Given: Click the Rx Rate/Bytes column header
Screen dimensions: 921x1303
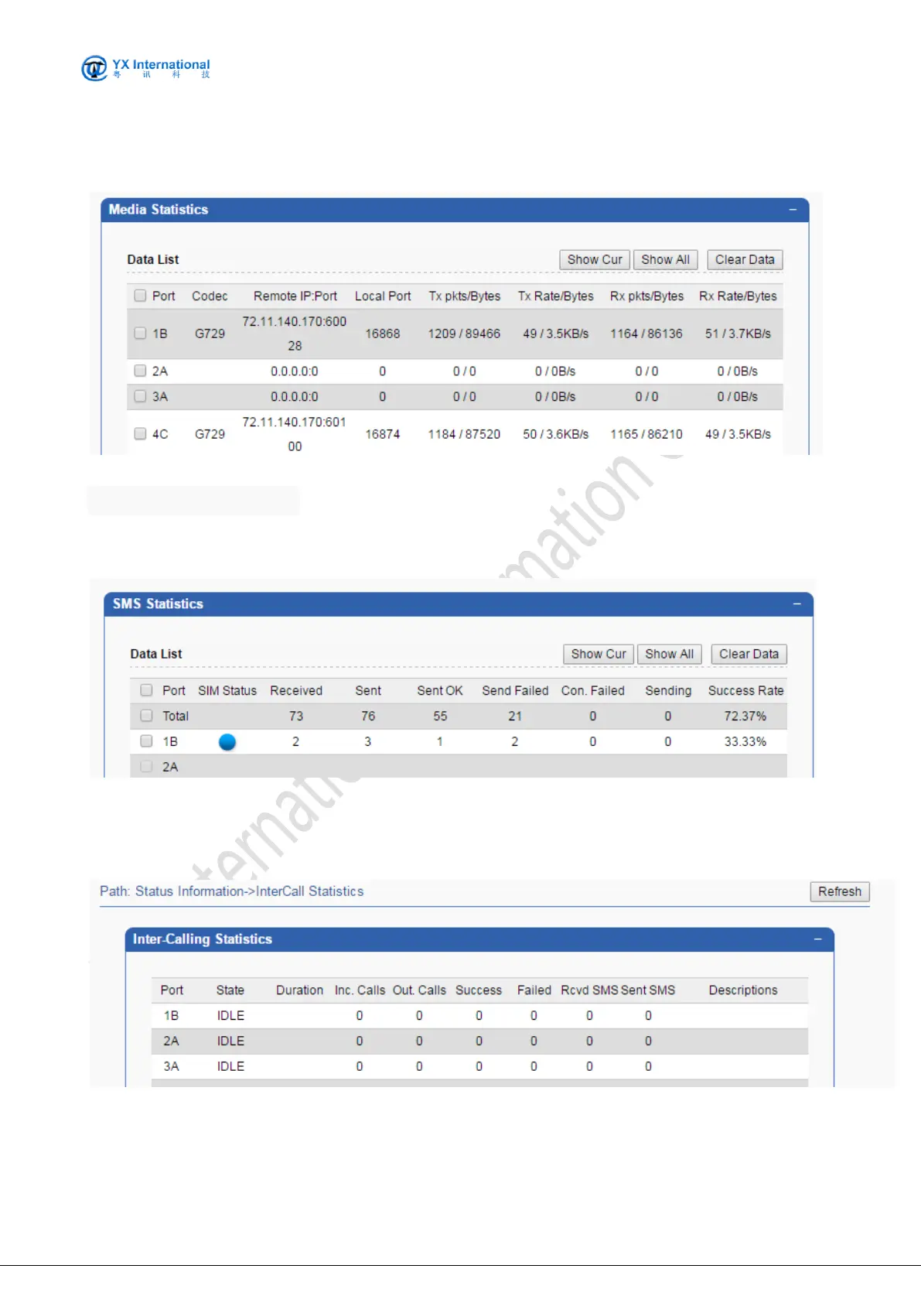Looking at the screenshot, I should (739, 296).
